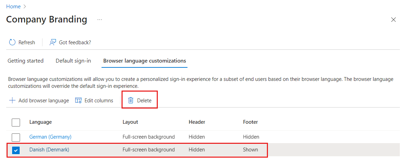Image resolution: width=405 pixels, height=168 pixels.
Task: Switch to the Getting started tab
Action: 26,61
